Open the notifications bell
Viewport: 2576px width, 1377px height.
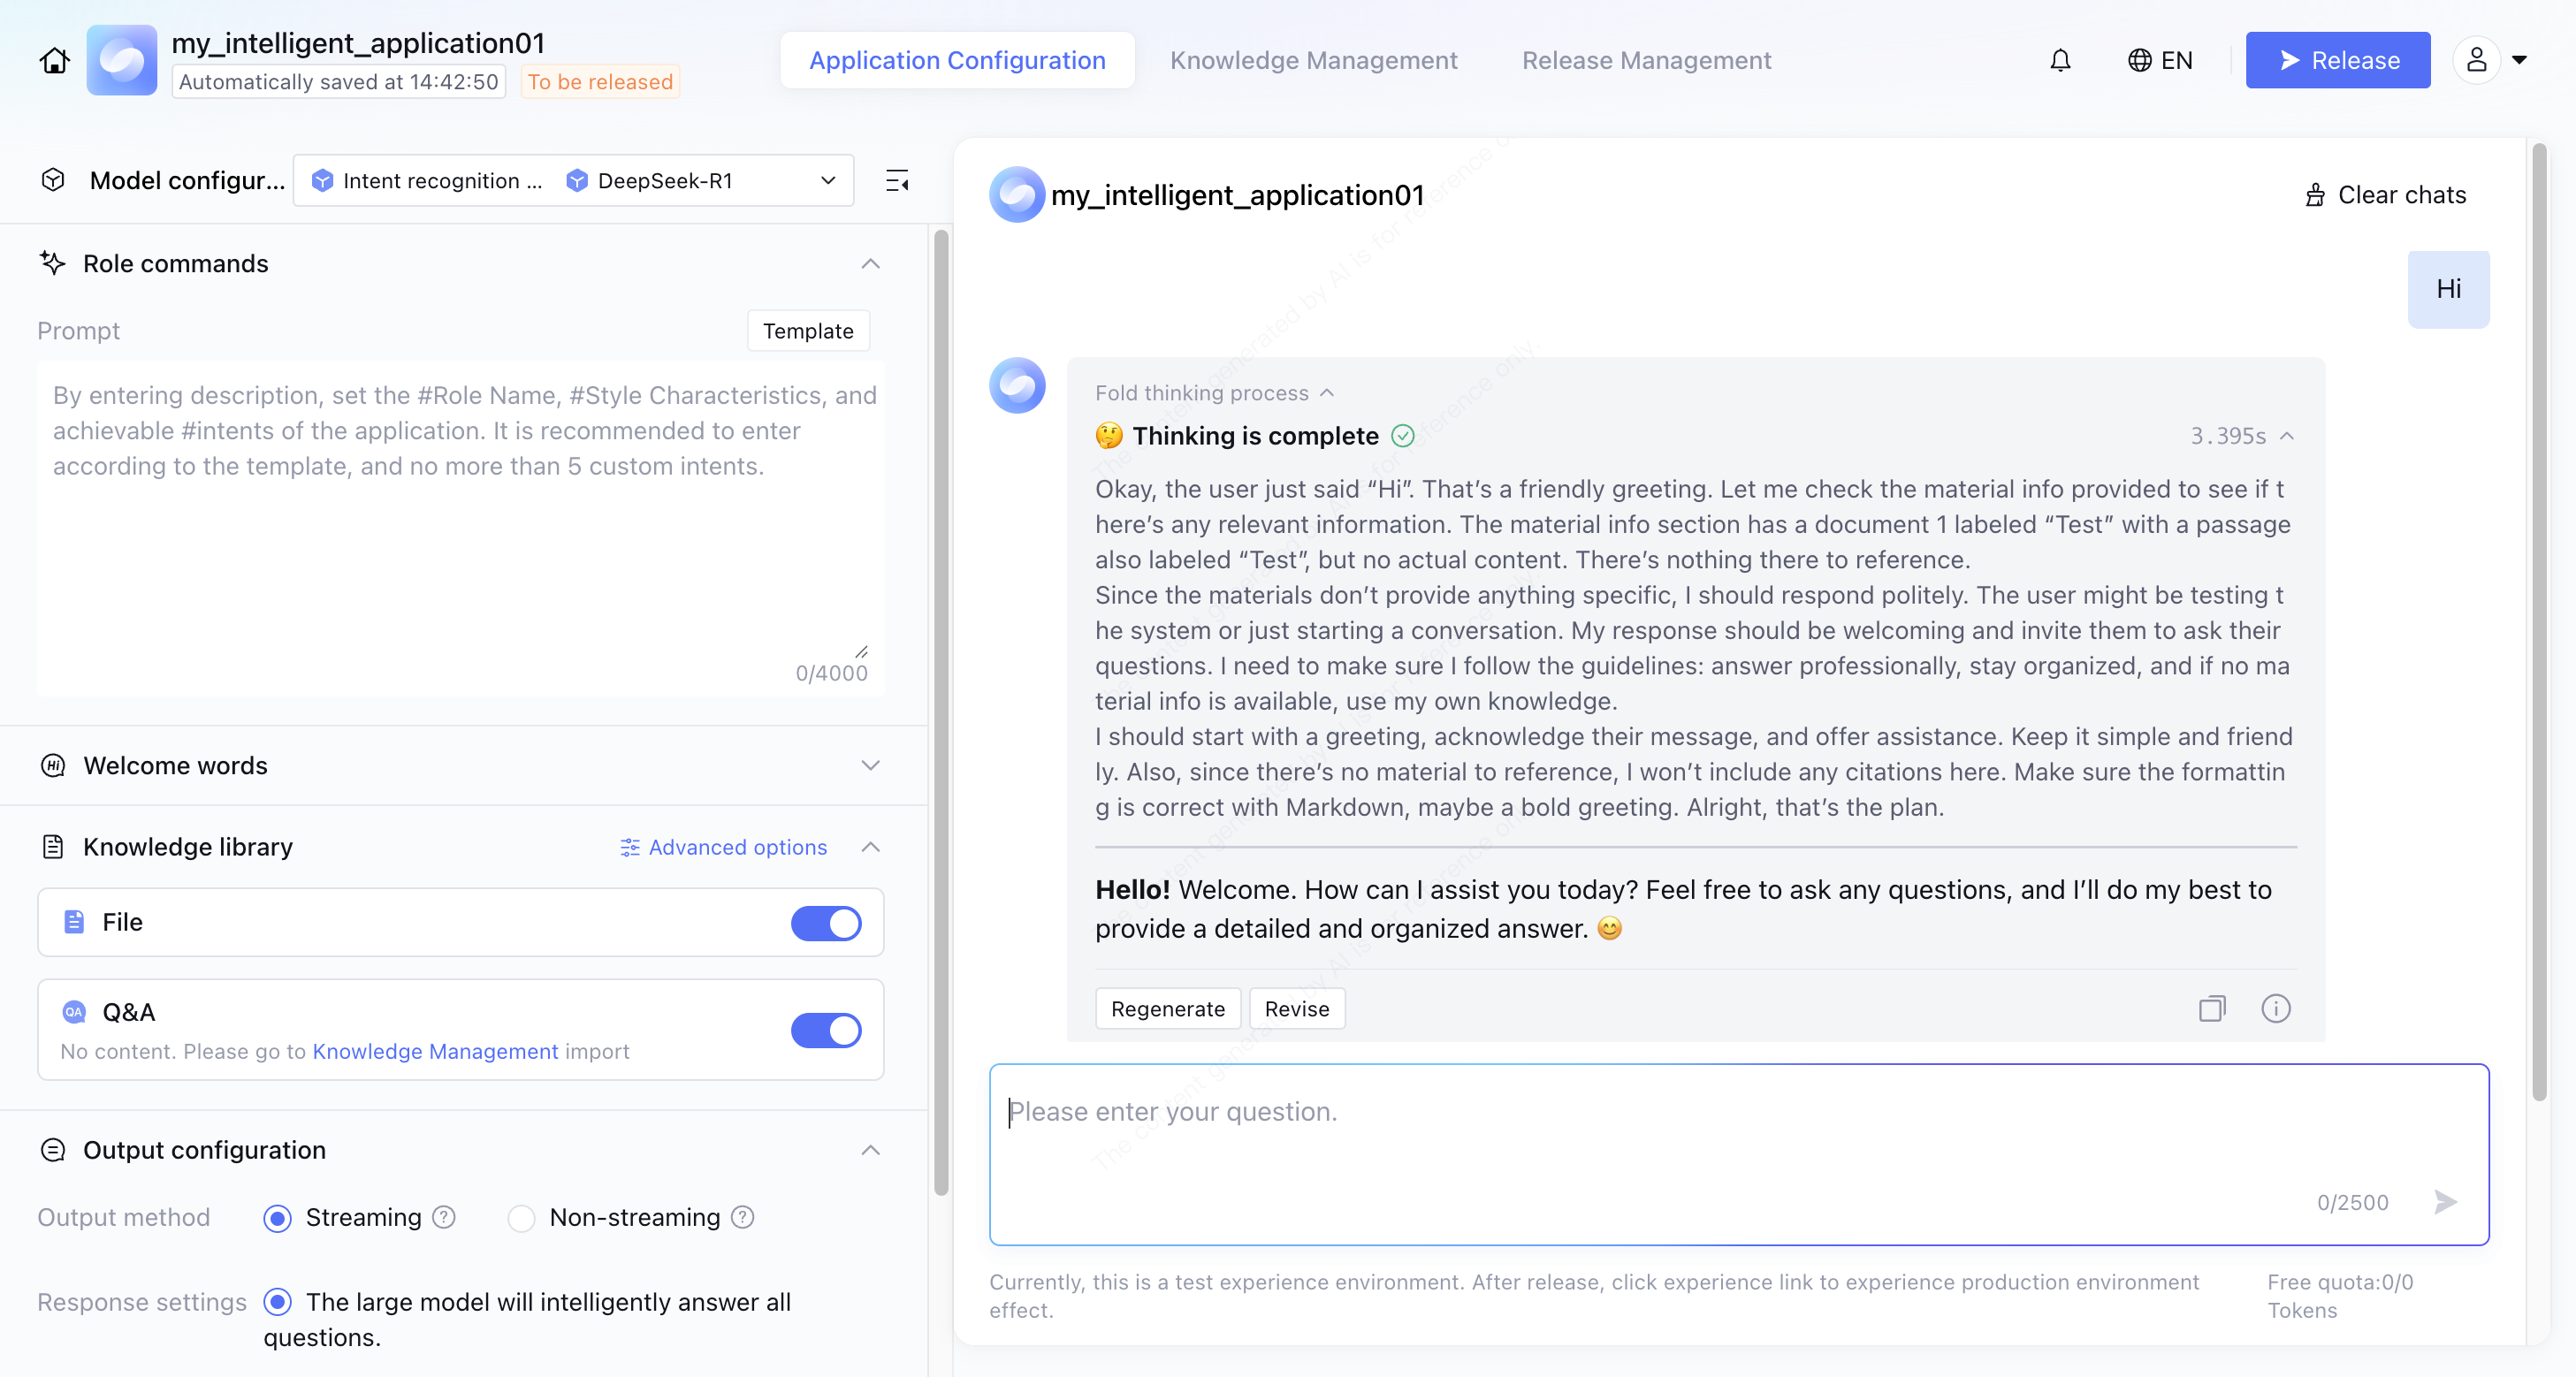point(2060,60)
